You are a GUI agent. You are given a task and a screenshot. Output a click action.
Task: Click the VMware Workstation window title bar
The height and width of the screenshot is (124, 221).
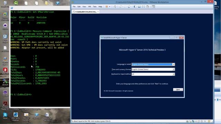(142, 2)
